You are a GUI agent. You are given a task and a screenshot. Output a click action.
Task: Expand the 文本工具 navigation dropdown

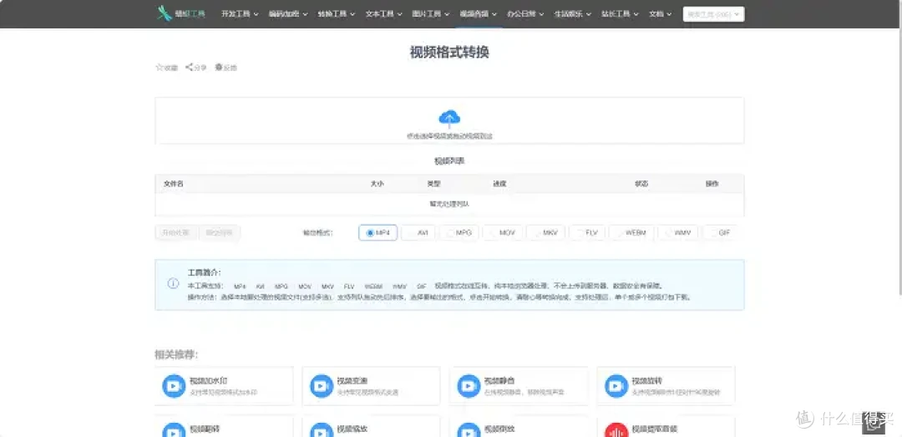[384, 14]
